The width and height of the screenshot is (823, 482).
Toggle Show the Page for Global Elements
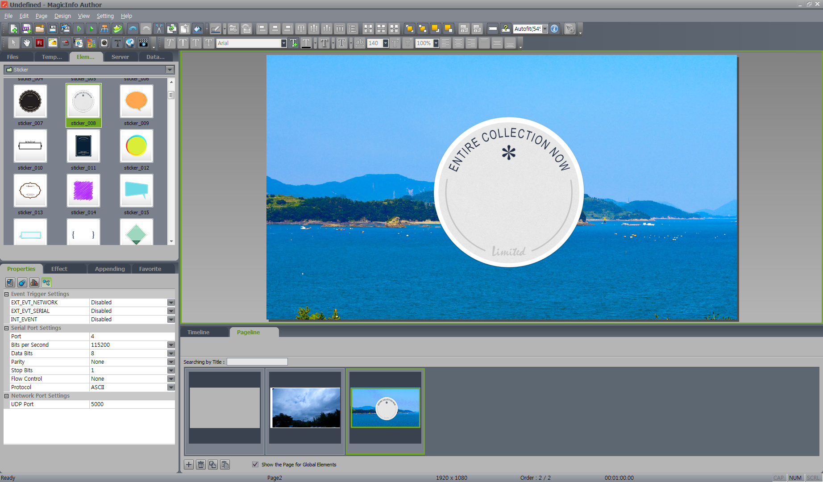(x=255, y=465)
